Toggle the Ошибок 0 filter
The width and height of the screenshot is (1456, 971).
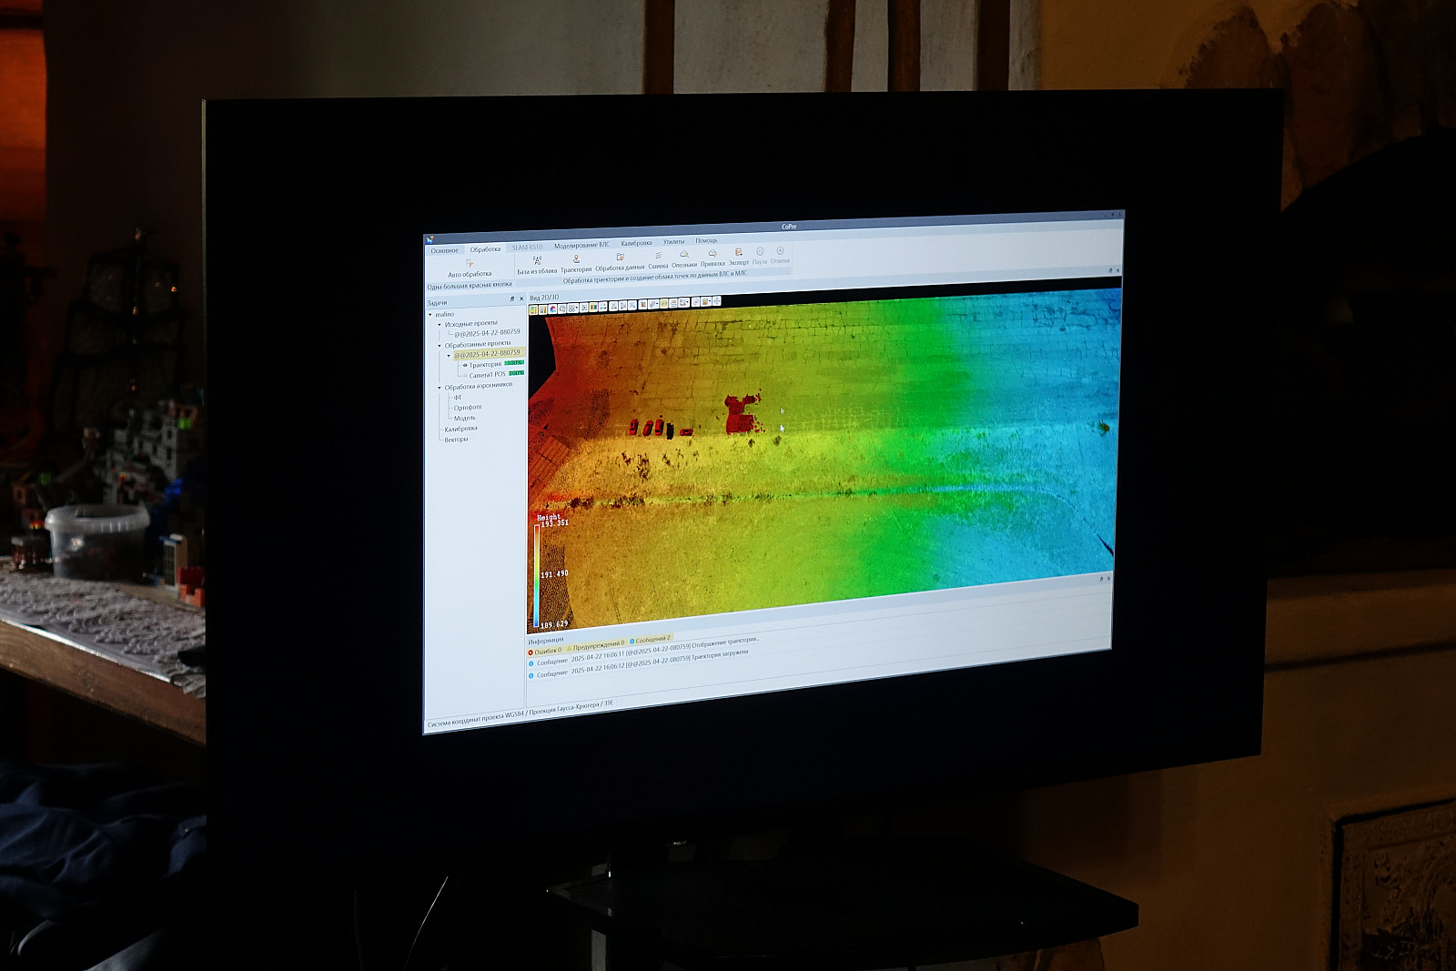click(546, 651)
